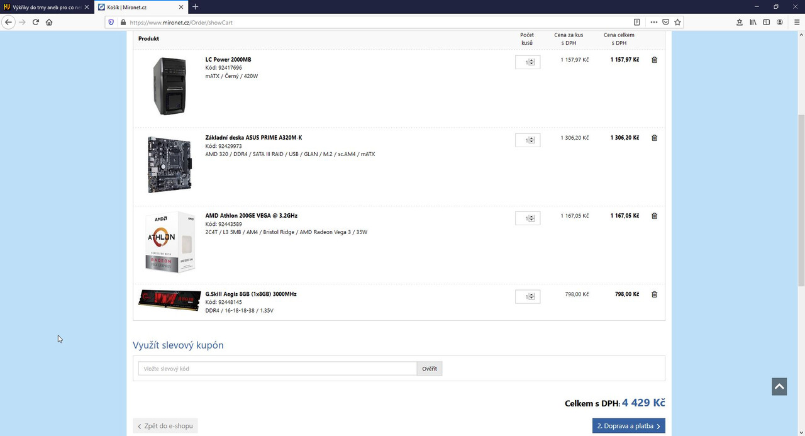
Task: Open LC Power 2000MB product link
Action: click(x=228, y=60)
